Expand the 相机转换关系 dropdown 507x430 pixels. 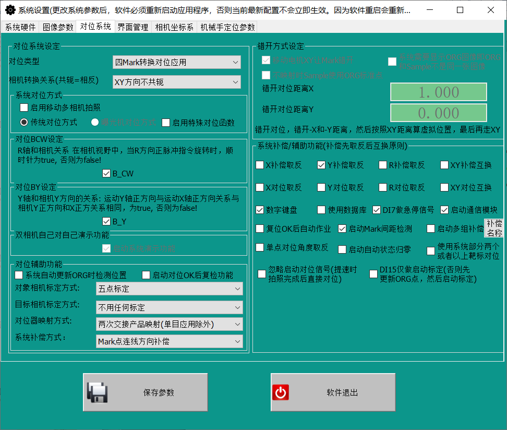pyautogui.click(x=177, y=82)
